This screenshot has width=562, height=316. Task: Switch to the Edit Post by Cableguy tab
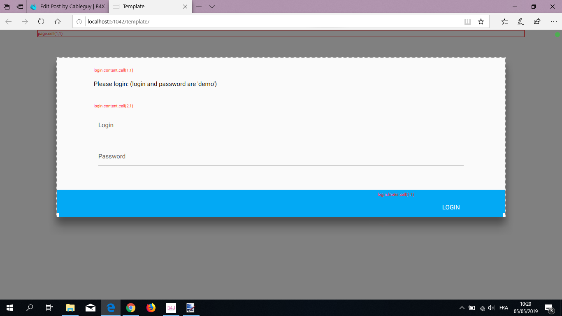tap(68, 7)
